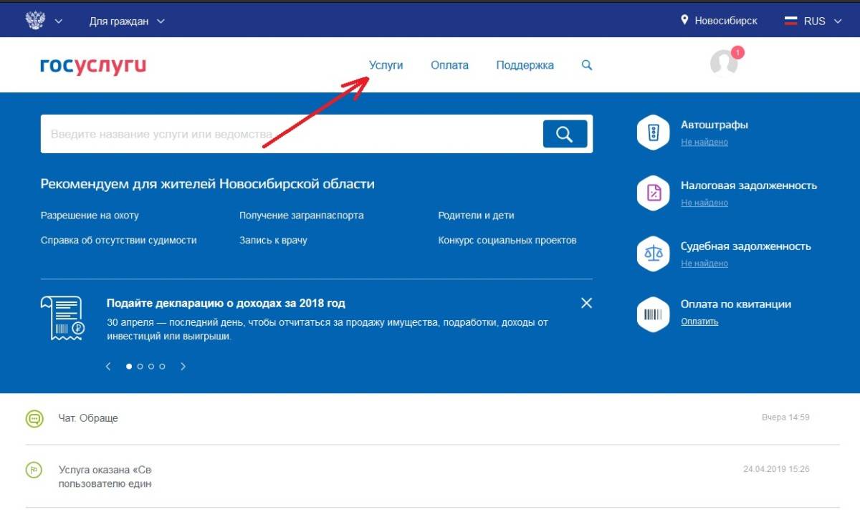Image resolution: width=860 pixels, height=512 pixels.
Task: Click the Налоговая задолженность hexagon icon
Action: tap(653, 193)
